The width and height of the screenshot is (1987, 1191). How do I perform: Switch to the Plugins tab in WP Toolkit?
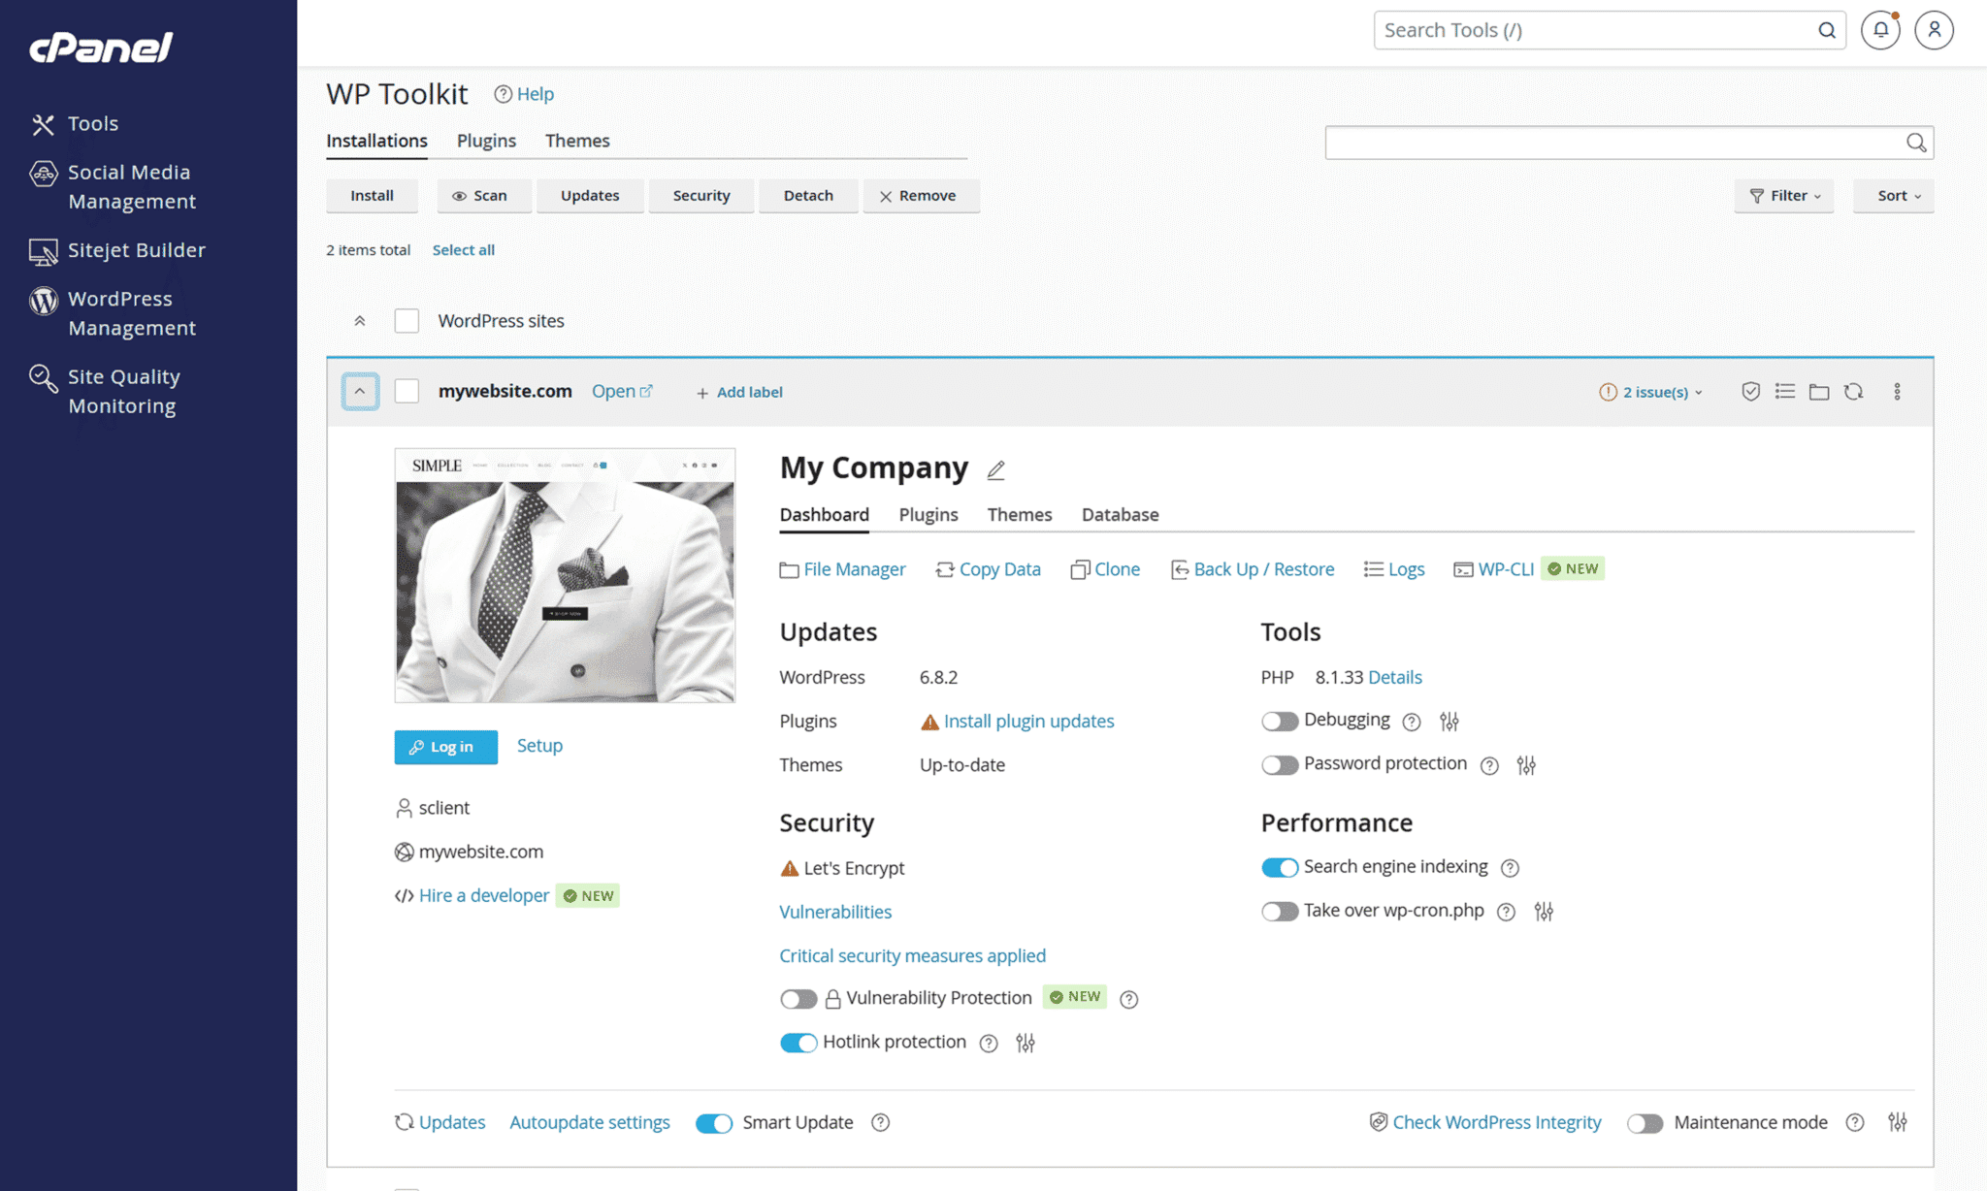click(486, 141)
